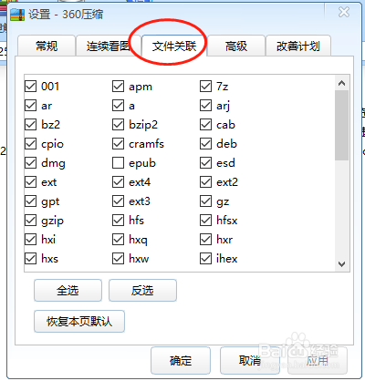This screenshot has width=365, height=381.
Task: Restore defaults with 恢复本页默认
Action: click(79, 321)
